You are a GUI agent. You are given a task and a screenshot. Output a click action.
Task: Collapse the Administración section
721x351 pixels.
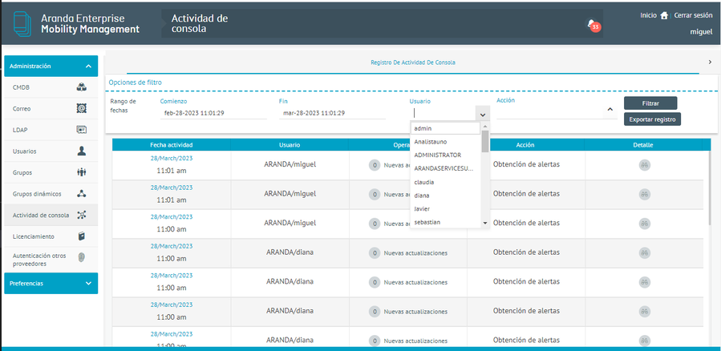(x=88, y=67)
